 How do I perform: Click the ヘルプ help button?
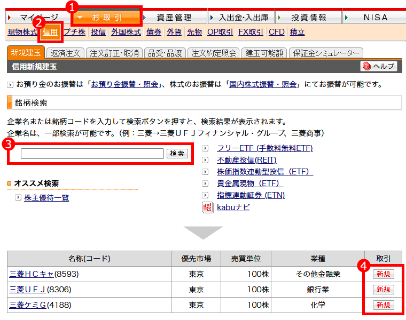point(379,66)
